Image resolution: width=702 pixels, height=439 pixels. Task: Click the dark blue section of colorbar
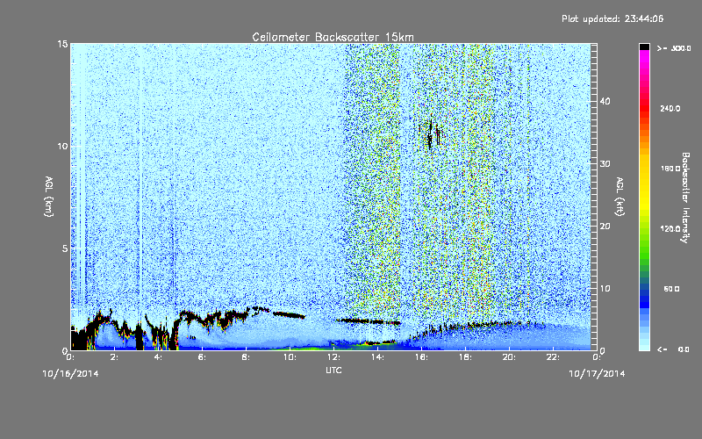[644, 300]
